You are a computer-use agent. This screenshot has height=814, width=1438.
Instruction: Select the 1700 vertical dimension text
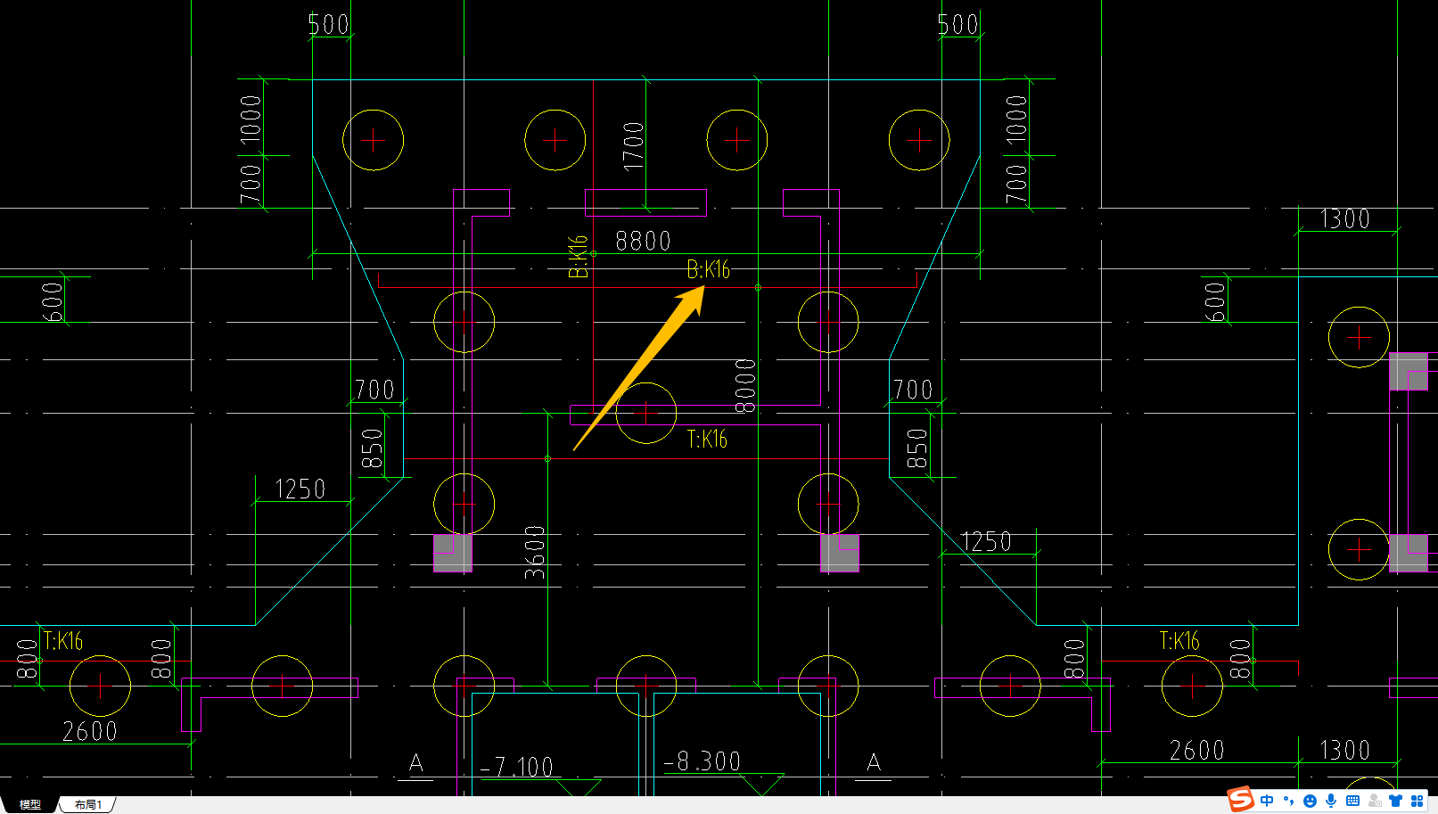(x=633, y=146)
